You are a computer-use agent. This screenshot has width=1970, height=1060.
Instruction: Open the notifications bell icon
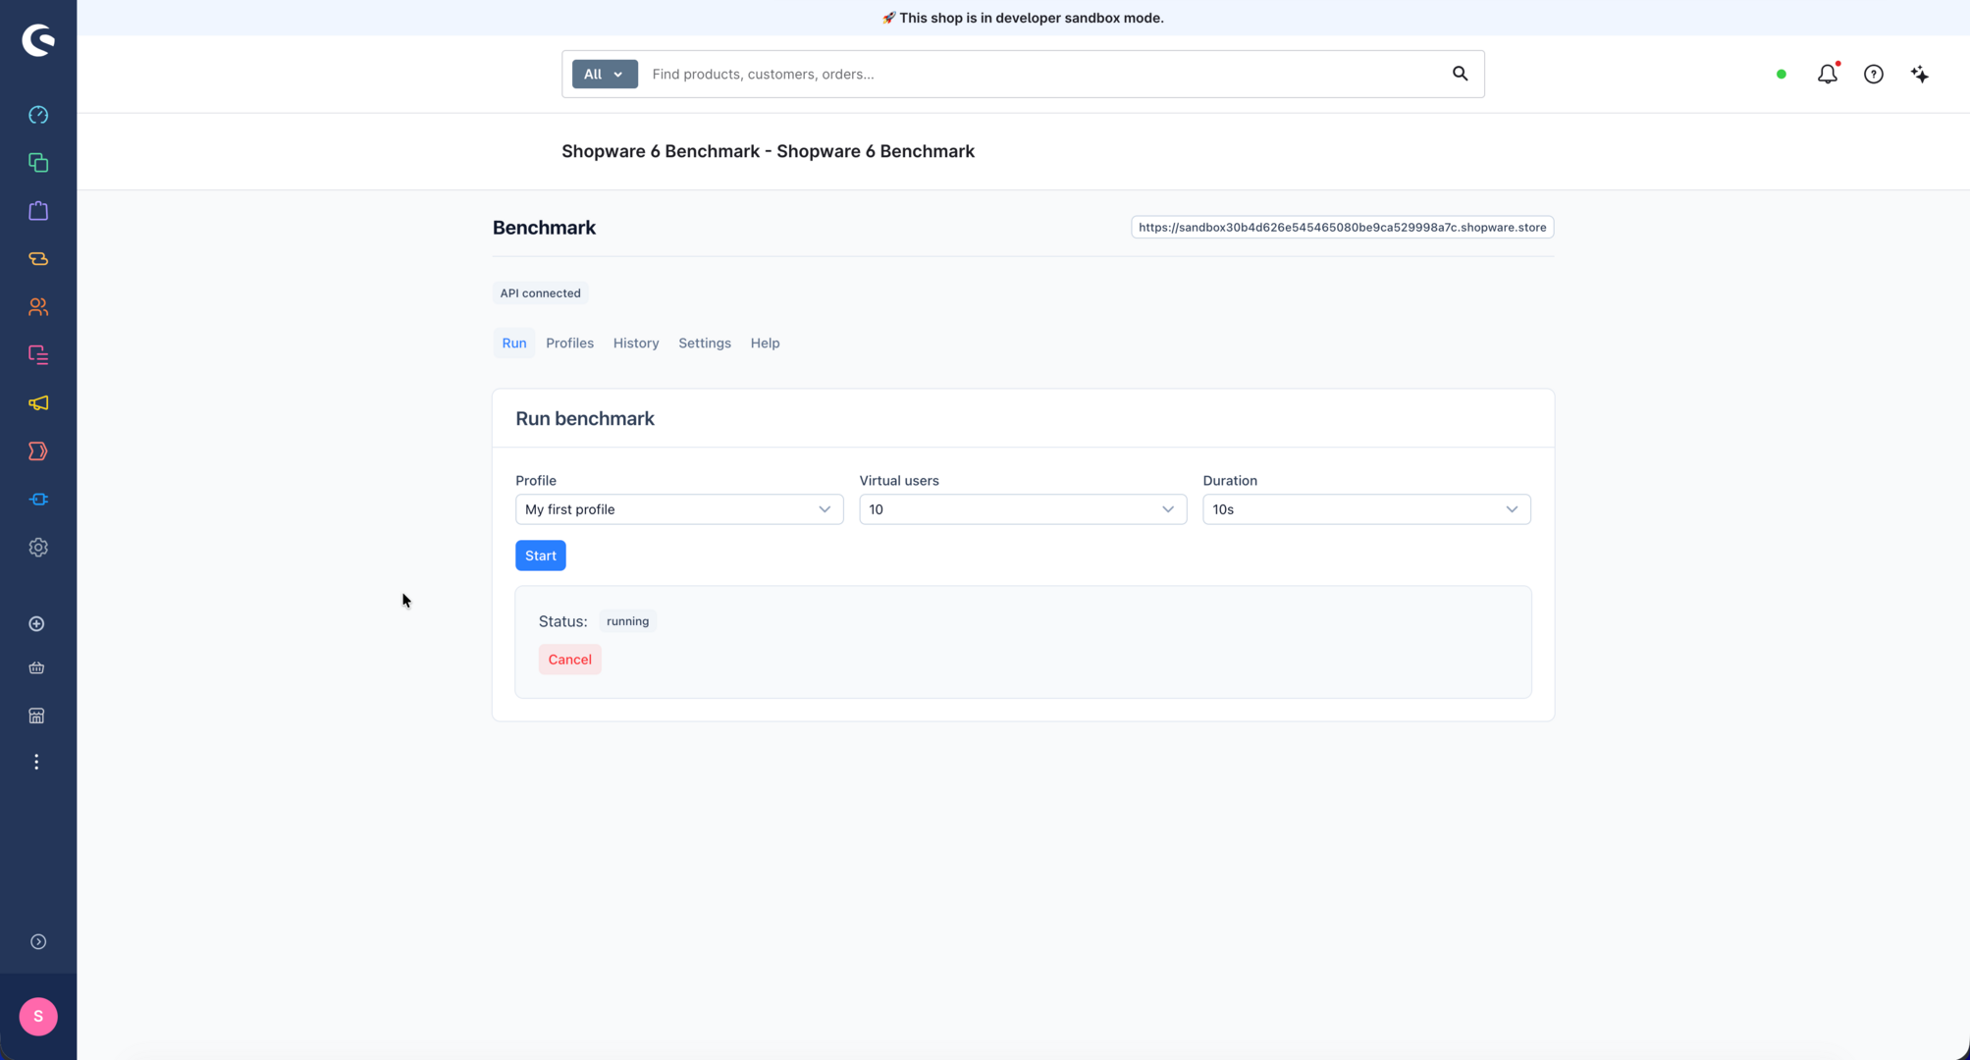pyautogui.click(x=1828, y=74)
